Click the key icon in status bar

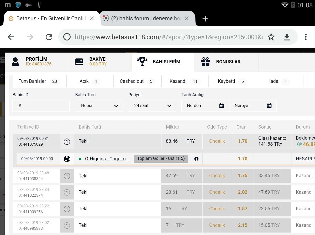click(28, 5)
